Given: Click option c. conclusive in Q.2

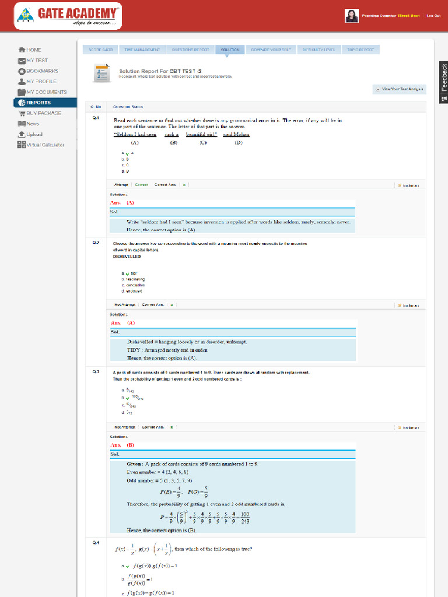Looking at the screenshot, I should [x=134, y=285].
